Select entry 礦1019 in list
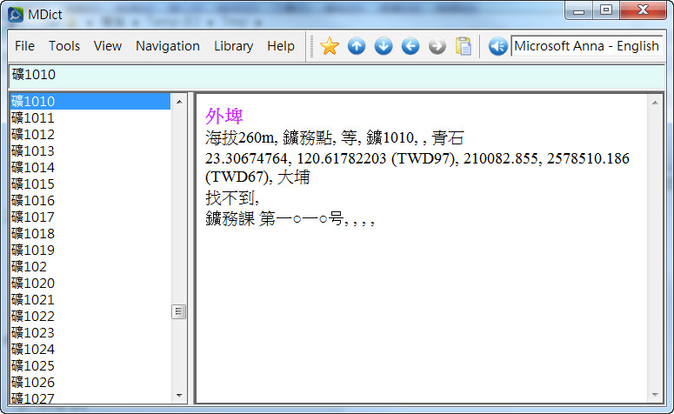Image resolution: width=674 pixels, height=414 pixels. [90, 250]
